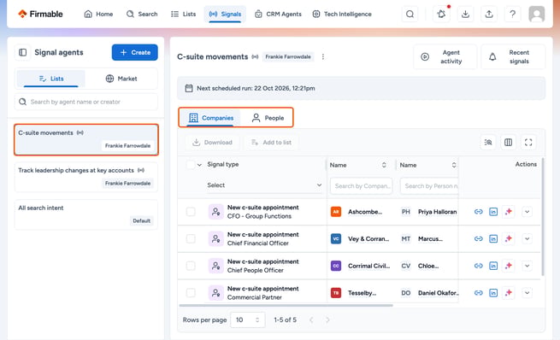Open the Rows per page dropdown
The width and height of the screenshot is (560, 340).
tap(247, 319)
